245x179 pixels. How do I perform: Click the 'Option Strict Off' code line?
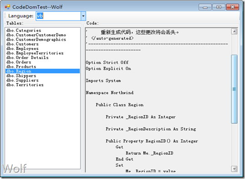click(107, 63)
